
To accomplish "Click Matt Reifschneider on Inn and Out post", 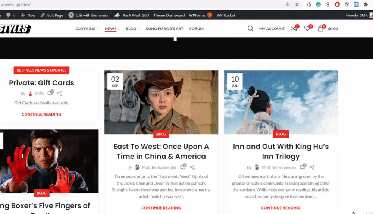I will 279,167.
